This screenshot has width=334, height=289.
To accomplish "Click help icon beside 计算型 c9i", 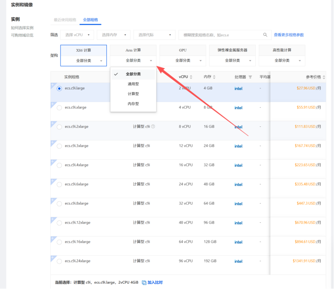I will [153, 126].
